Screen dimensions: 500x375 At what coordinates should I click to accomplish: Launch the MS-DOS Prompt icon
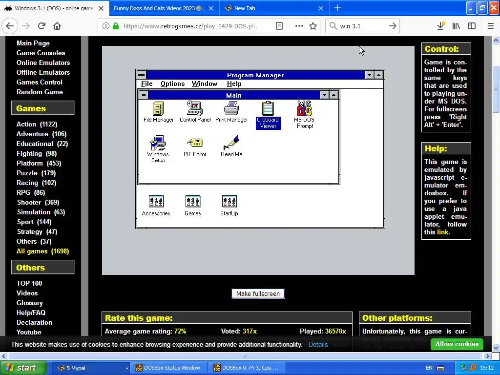tap(305, 115)
